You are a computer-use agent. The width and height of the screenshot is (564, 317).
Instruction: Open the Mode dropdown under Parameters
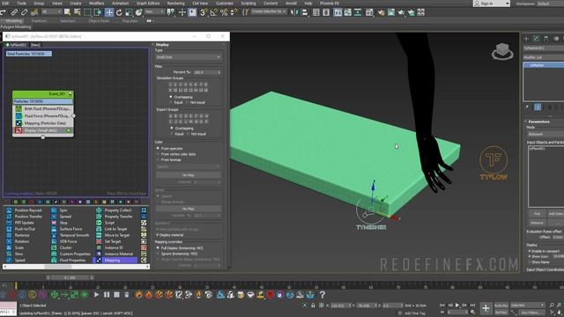(x=545, y=134)
